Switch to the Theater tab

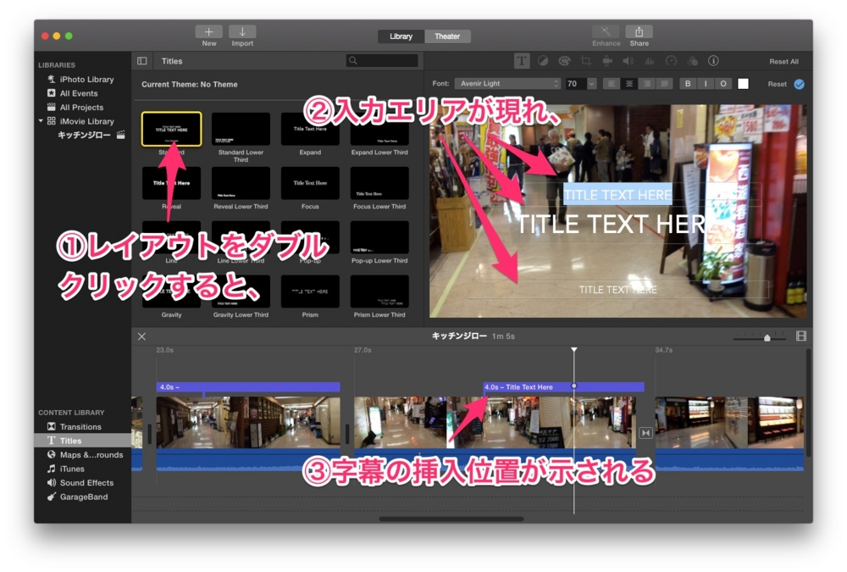[448, 36]
